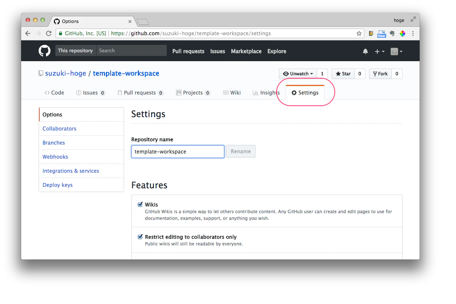Bookmark this page with the star icon
This screenshot has height=304, width=456.
point(359,33)
